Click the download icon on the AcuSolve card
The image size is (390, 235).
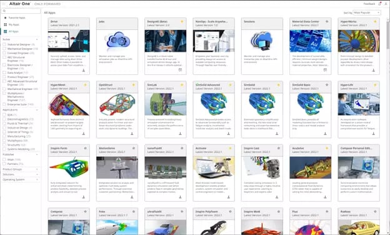pyautogui.click(x=325, y=197)
